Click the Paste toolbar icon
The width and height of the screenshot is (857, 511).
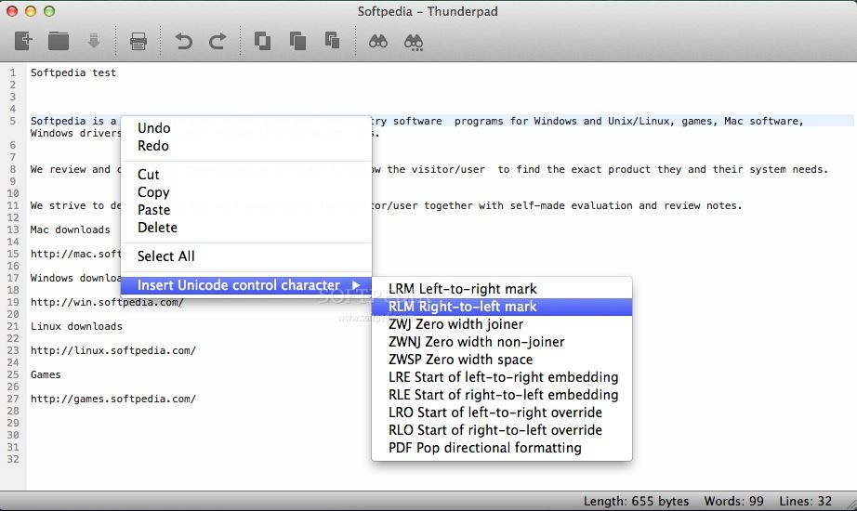coord(333,41)
